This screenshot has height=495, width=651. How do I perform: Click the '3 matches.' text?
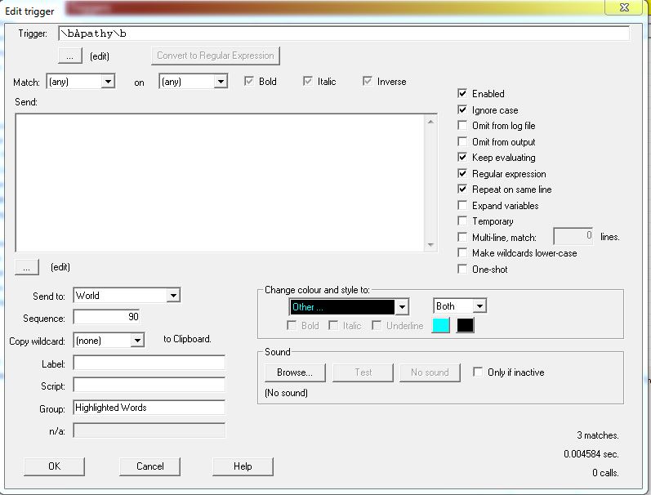click(597, 435)
